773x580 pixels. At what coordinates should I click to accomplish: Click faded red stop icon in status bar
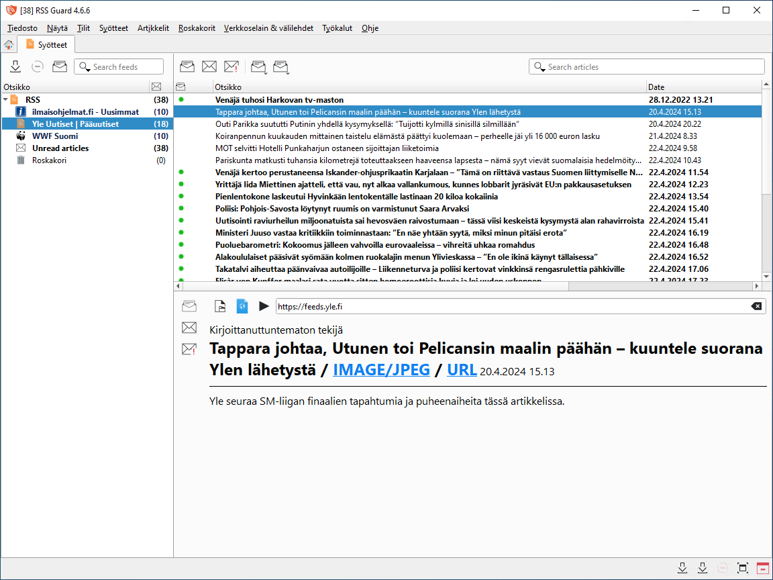point(722,568)
